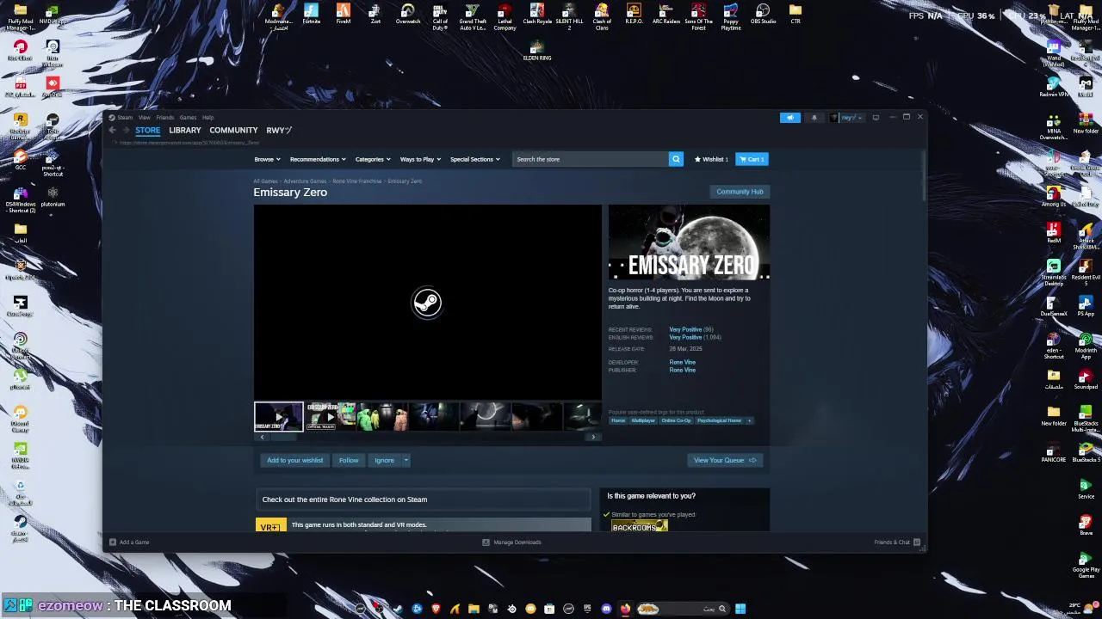Show more tags with the plus button
The image size is (1102, 619).
tap(749, 420)
